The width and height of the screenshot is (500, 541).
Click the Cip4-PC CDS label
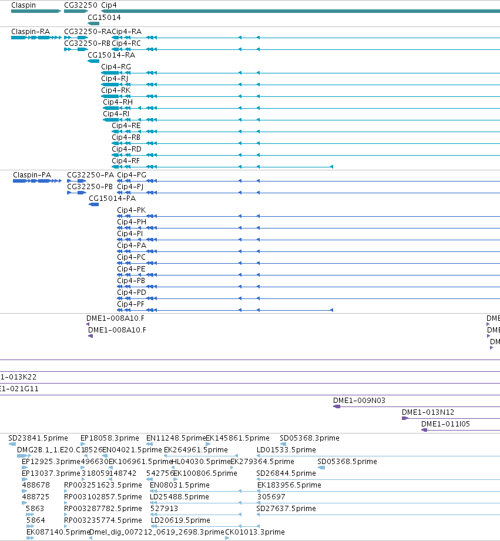click(x=131, y=257)
